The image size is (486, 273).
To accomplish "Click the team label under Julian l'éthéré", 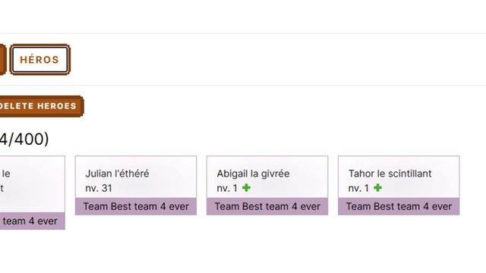I will point(136,206).
